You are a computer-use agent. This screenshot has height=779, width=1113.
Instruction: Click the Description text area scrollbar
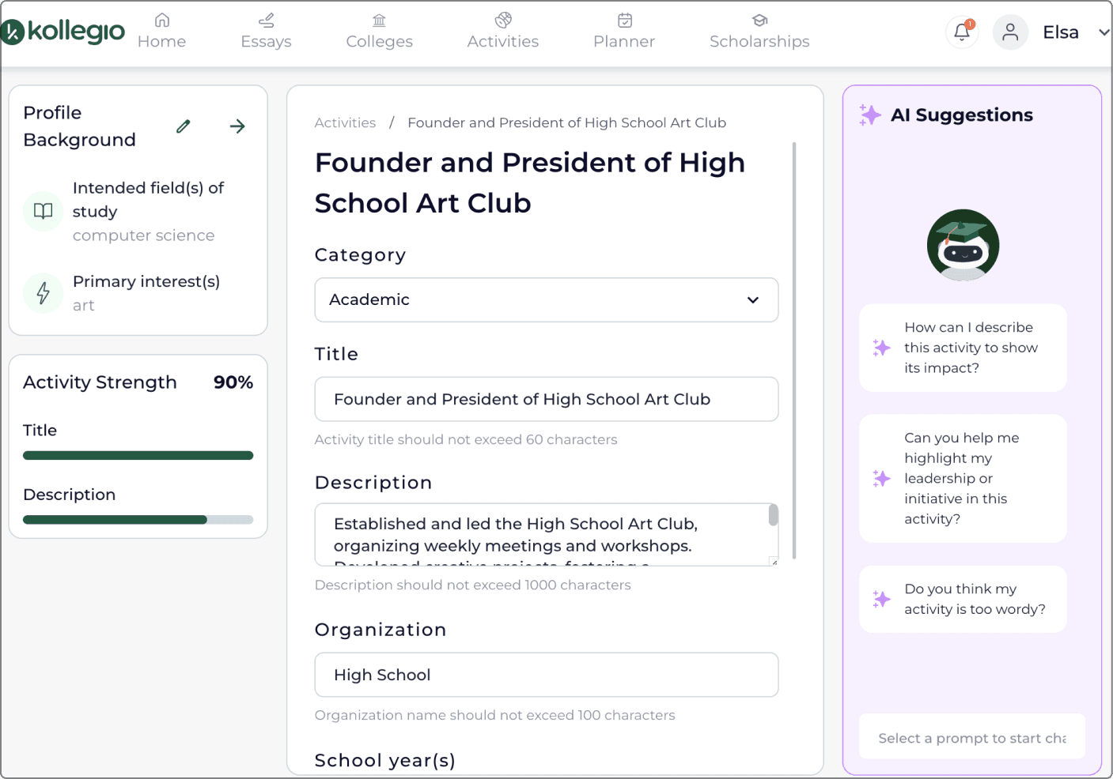point(773,516)
